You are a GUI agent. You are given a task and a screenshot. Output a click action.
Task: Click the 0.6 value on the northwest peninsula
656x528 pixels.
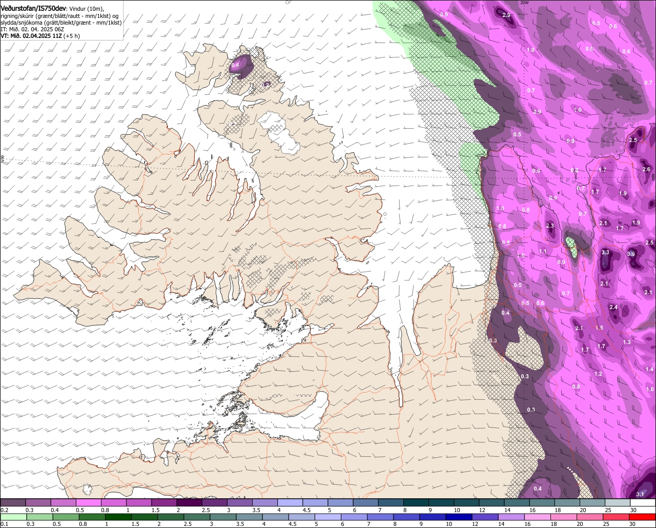coord(235,65)
